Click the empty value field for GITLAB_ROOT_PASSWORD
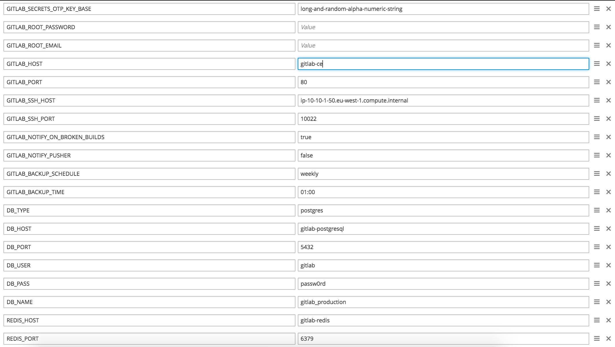The image size is (615, 347). 443,27
